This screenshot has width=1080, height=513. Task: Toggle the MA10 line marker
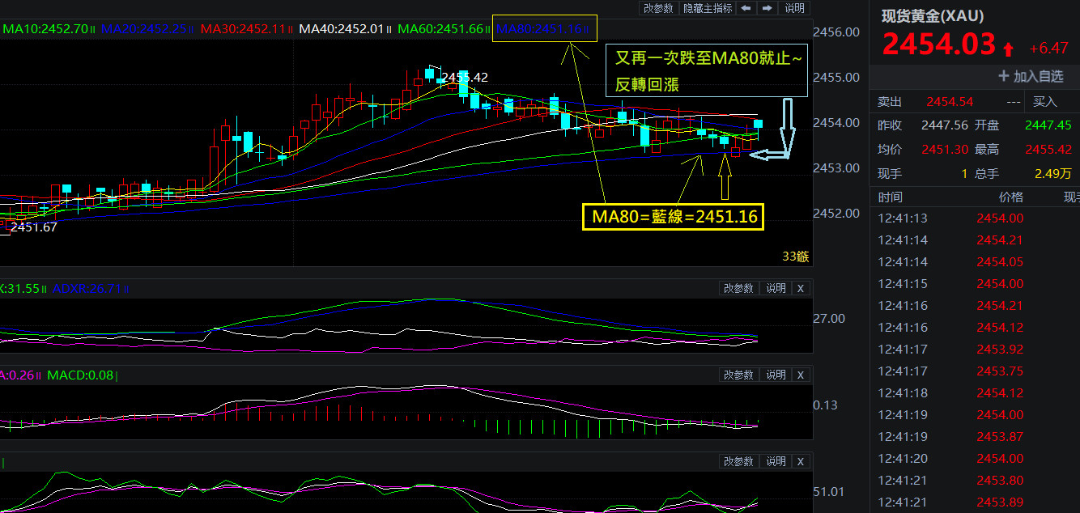point(93,29)
